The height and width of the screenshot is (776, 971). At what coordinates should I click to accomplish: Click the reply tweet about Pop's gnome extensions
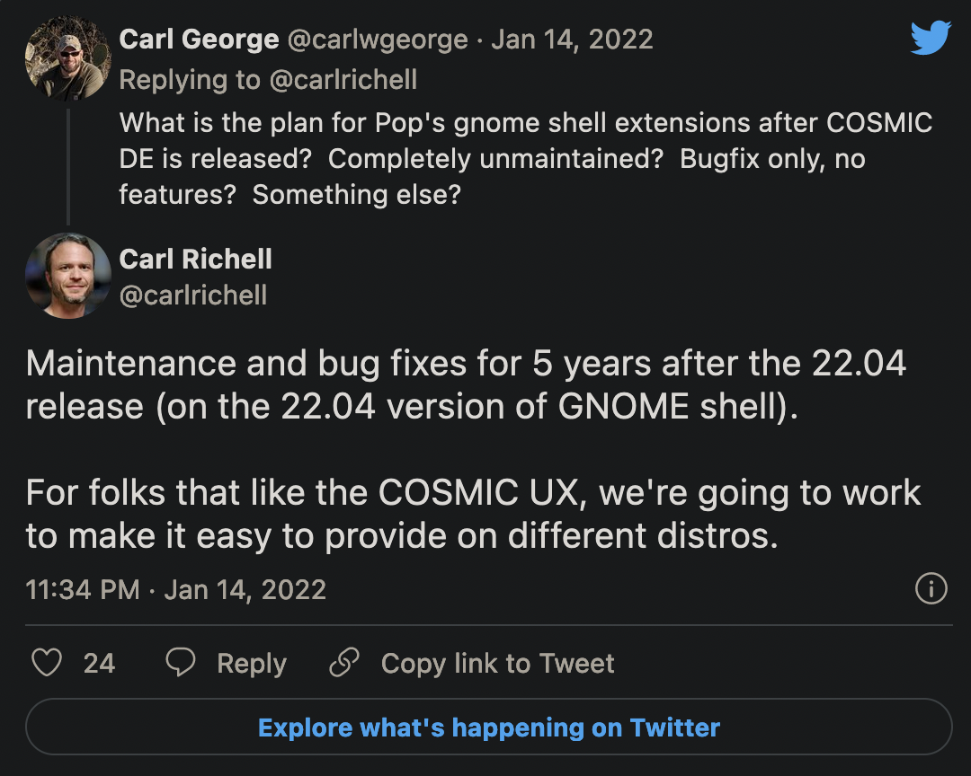525,158
